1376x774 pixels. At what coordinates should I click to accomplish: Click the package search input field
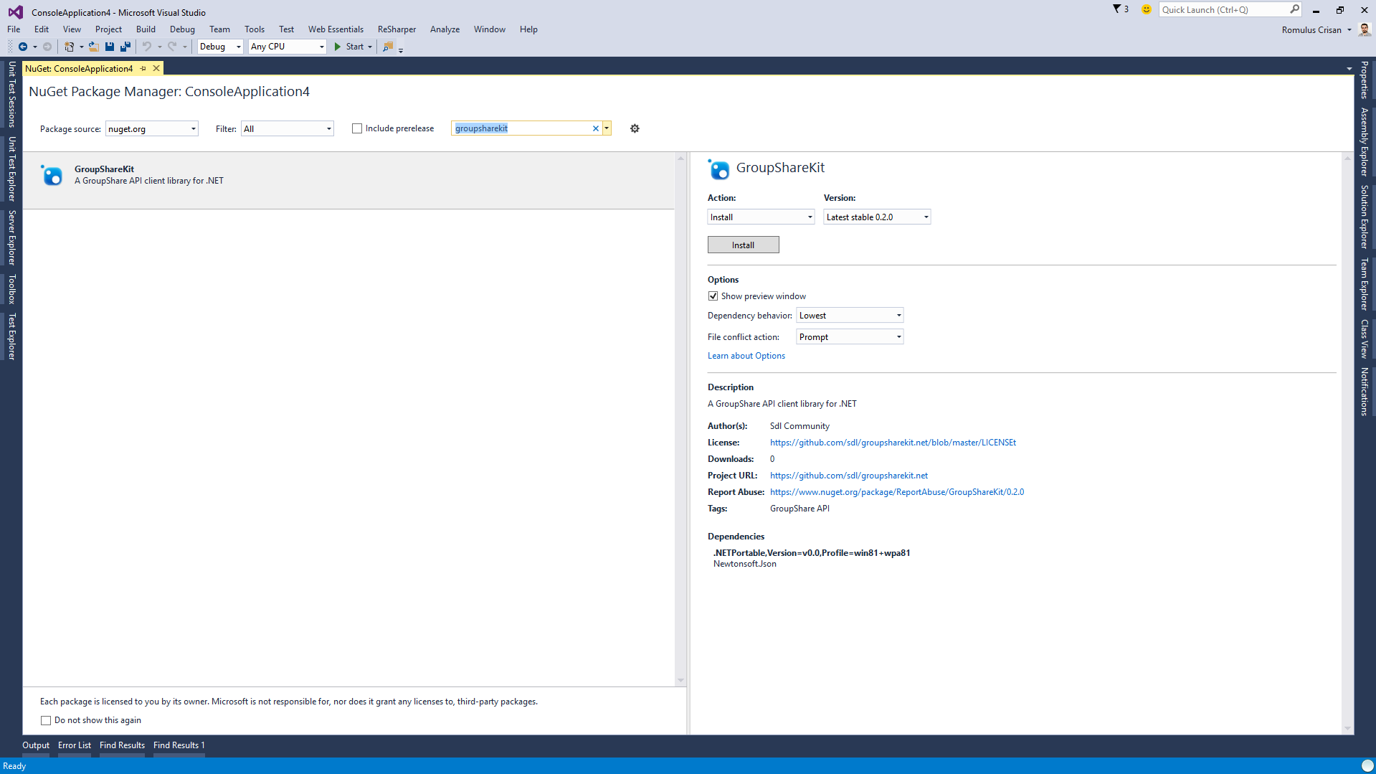pos(521,128)
